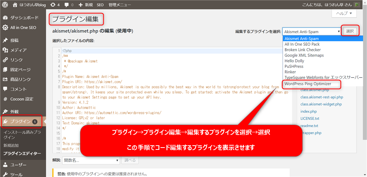Open SEO in the admin bar
This screenshot has width=367, height=177.
tap(100, 5)
